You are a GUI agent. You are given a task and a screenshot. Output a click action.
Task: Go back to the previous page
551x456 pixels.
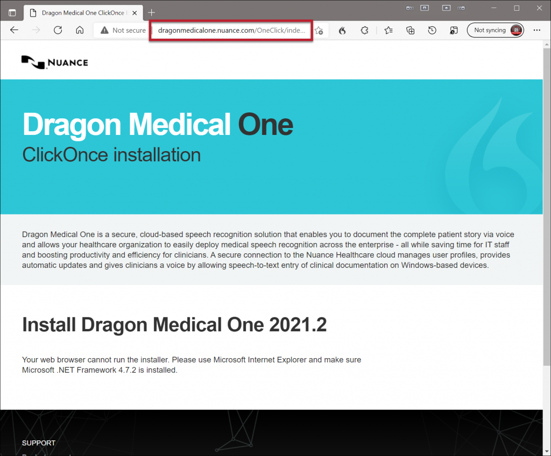(14, 30)
